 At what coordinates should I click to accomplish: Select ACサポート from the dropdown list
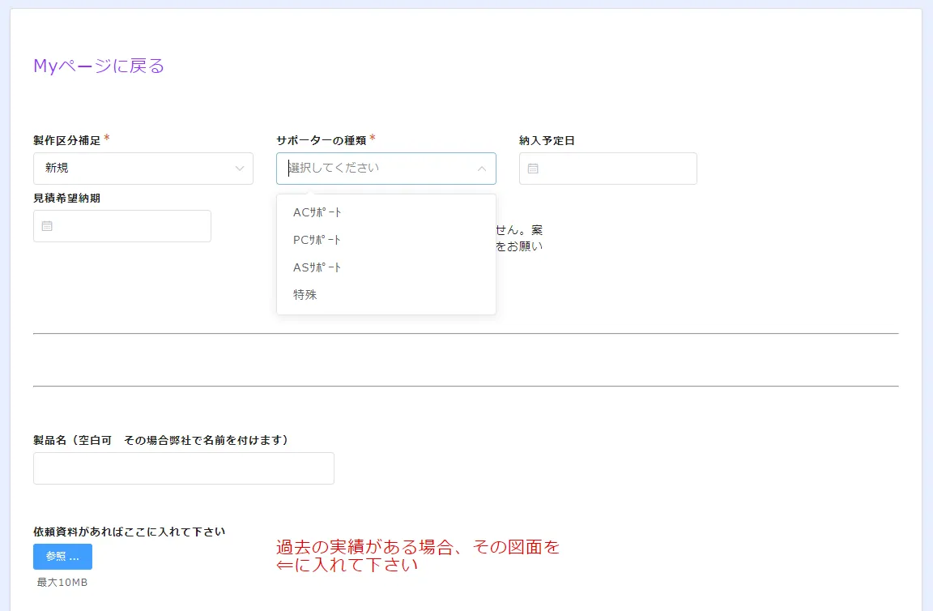coord(317,212)
